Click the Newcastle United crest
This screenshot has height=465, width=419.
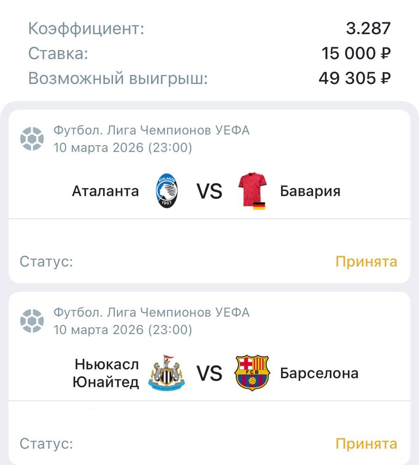(167, 373)
